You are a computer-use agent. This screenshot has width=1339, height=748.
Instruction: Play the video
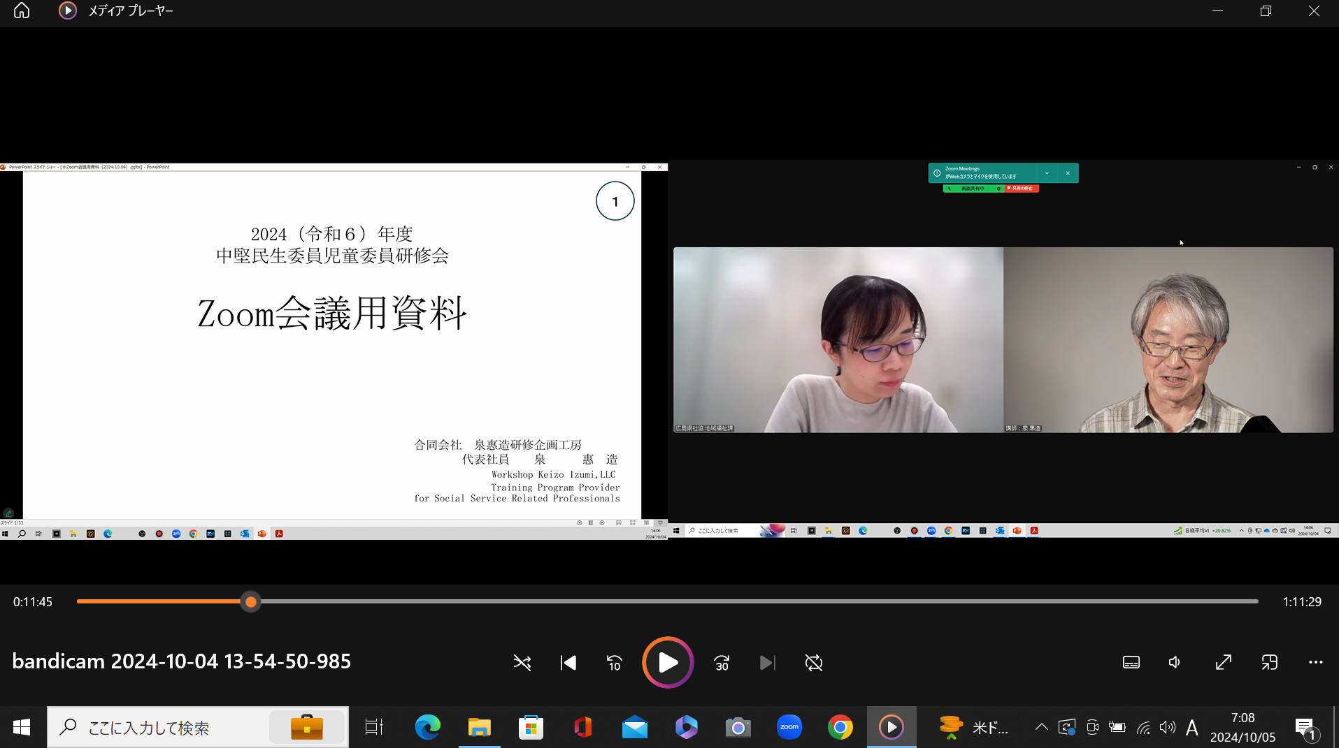668,662
